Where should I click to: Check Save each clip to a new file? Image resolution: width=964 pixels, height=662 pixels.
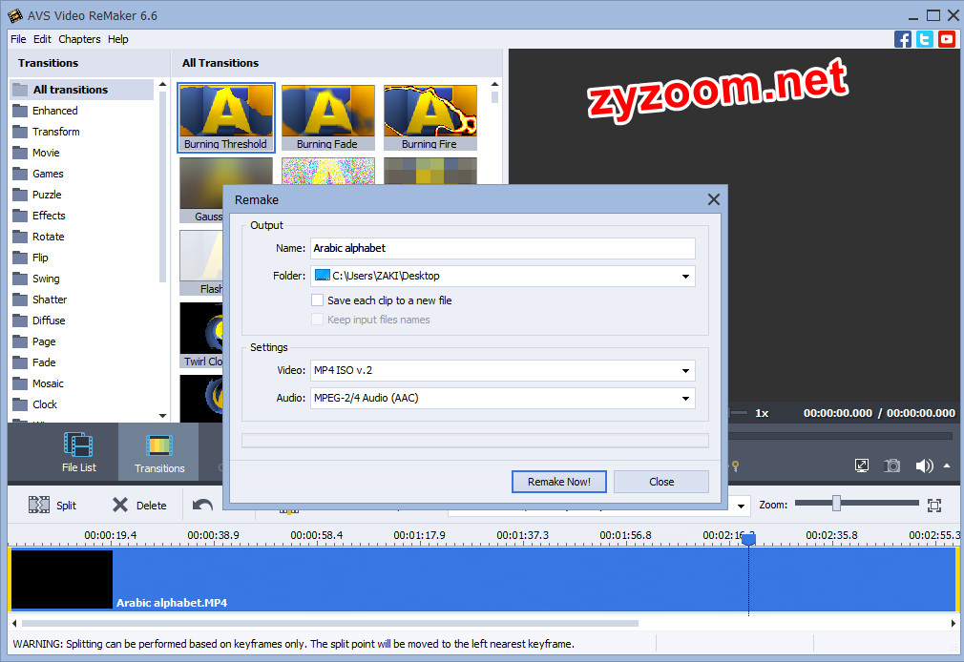317,300
